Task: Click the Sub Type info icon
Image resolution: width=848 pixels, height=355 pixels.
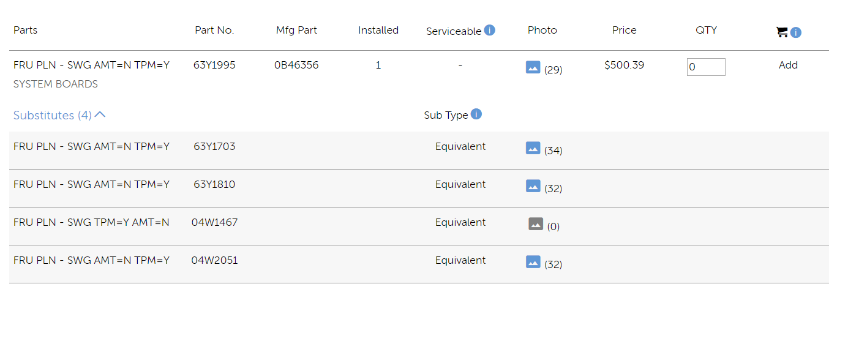Action: 476,114
